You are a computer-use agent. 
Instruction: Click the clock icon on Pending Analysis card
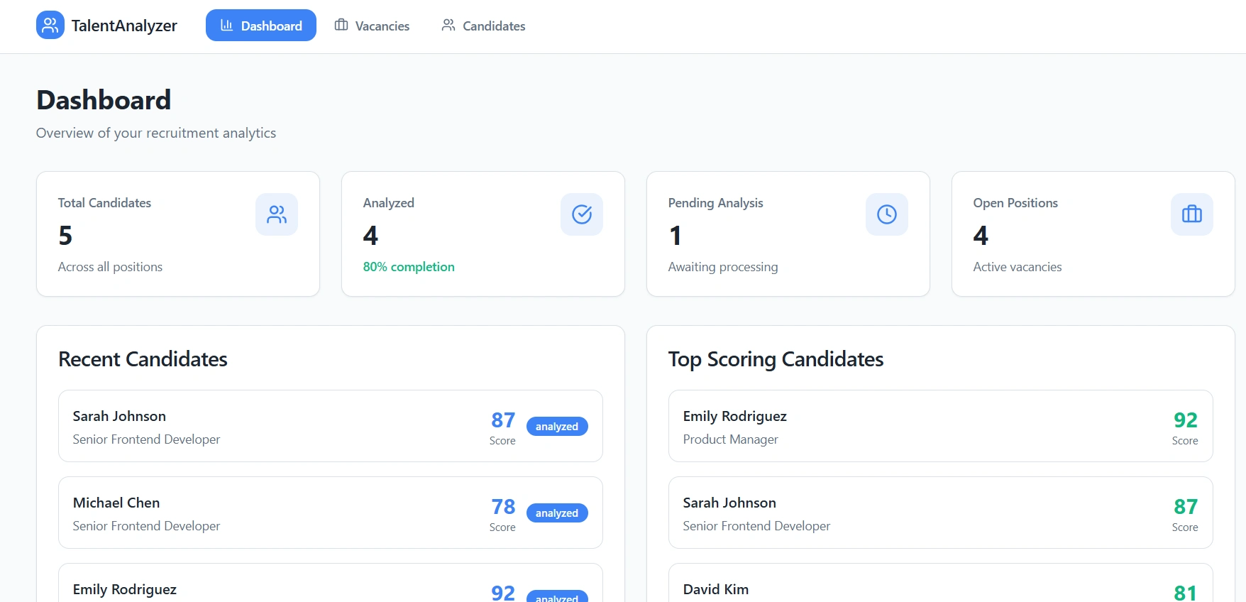887,214
